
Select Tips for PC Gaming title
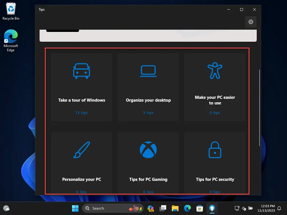pos(148,179)
